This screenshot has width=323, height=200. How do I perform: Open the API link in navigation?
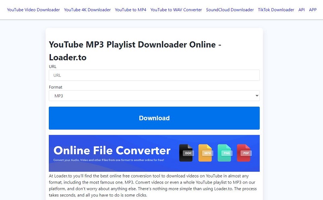(x=302, y=10)
